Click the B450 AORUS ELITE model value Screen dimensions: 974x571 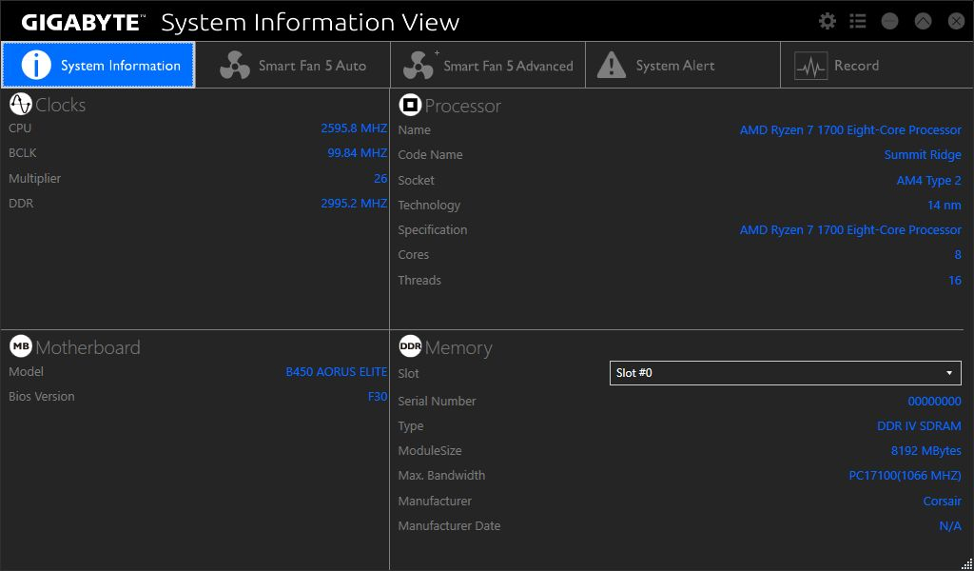(336, 372)
